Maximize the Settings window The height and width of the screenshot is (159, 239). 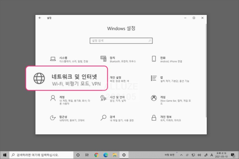coord(194,18)
